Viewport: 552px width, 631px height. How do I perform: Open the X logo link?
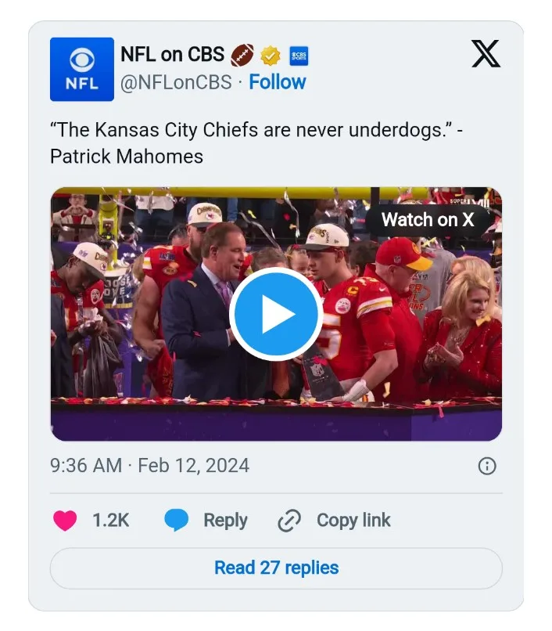(x=486, y=54)
